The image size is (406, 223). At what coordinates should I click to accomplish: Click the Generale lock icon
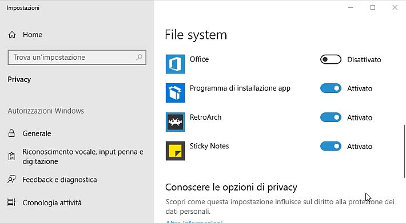click(11, 133)
